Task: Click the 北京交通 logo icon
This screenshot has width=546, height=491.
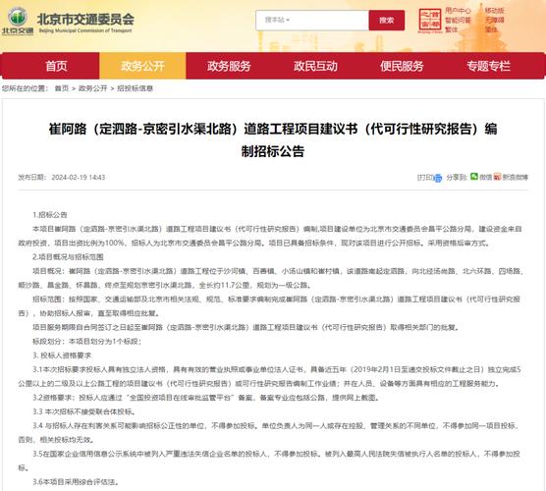Action: (x=18, y=21)
